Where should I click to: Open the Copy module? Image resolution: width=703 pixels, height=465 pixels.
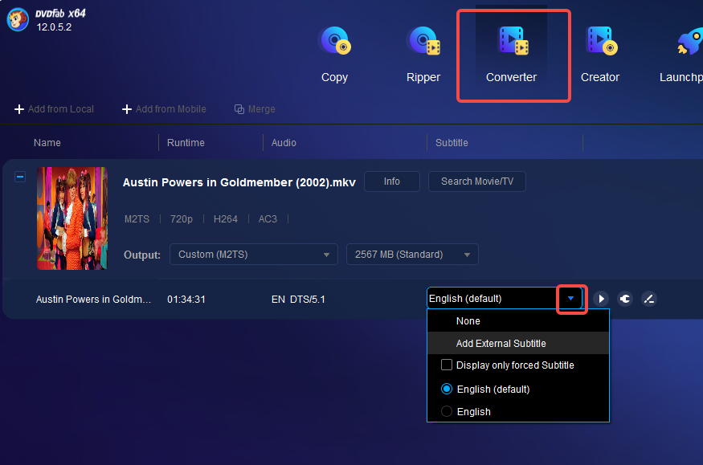[x=334, y=55]
